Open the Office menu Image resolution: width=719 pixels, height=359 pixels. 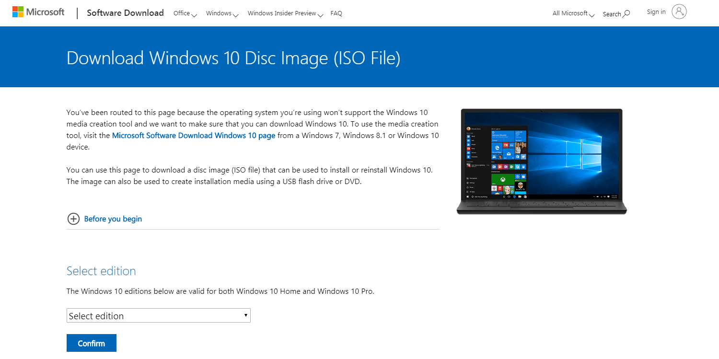[185, 13]
